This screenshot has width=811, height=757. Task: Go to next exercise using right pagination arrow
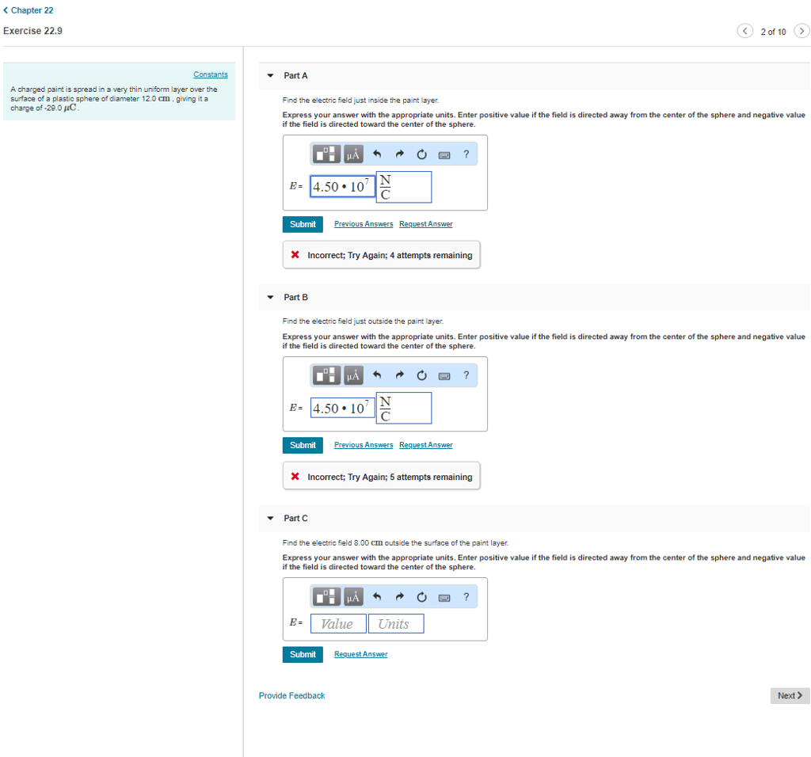tap(801, 31)
